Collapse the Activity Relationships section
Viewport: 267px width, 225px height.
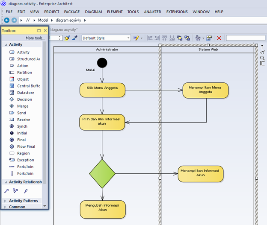click(x=6, y=182)
